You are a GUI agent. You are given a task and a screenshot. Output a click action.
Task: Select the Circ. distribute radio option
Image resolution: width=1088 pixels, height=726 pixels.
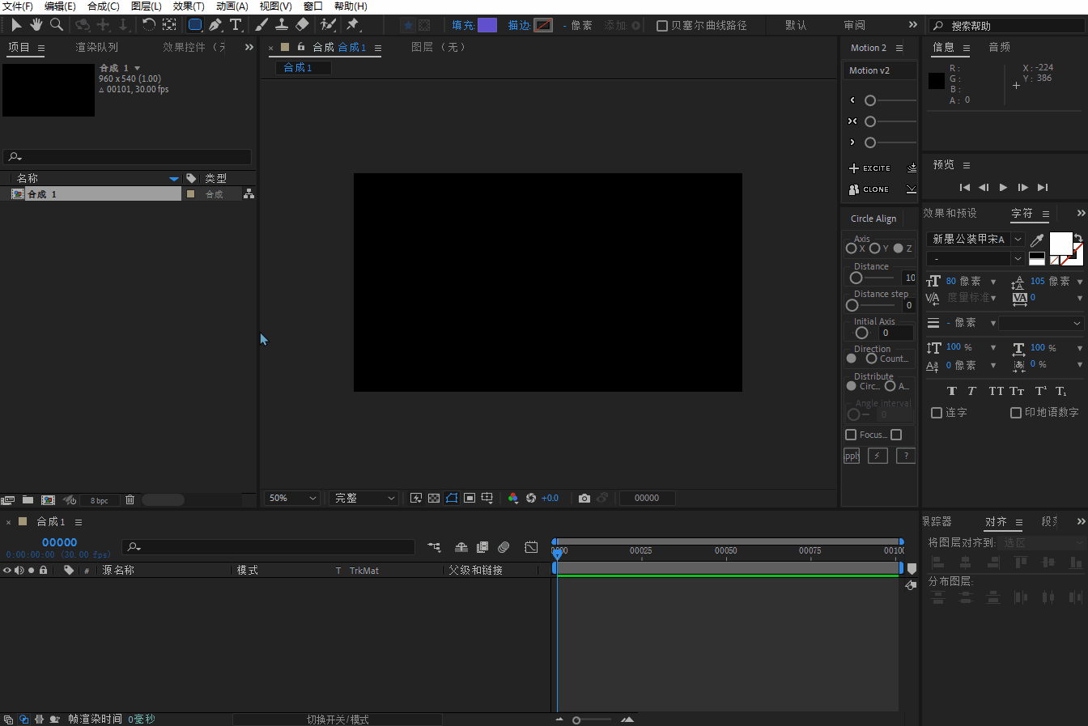(x=851, y=386)
